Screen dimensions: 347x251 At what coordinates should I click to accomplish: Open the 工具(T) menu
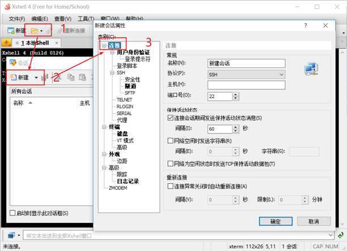(x=86, y=19)
